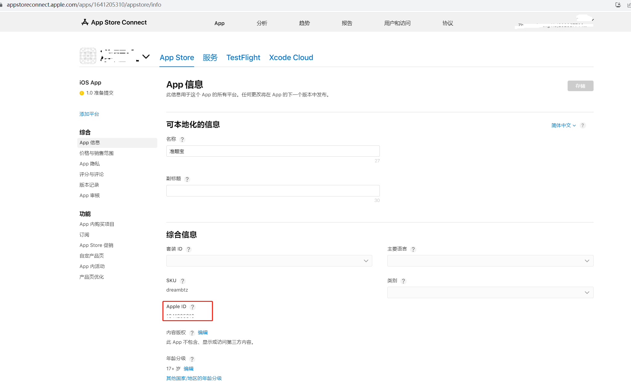Screen dimensions: 631x386
Task: Click the help icon beside 主要语言
Action: pyautogui.click(x=413, y=249)
